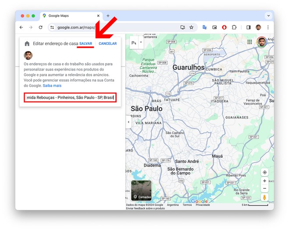
Task: Open site information icon in address bar
Action: point(52,27)
